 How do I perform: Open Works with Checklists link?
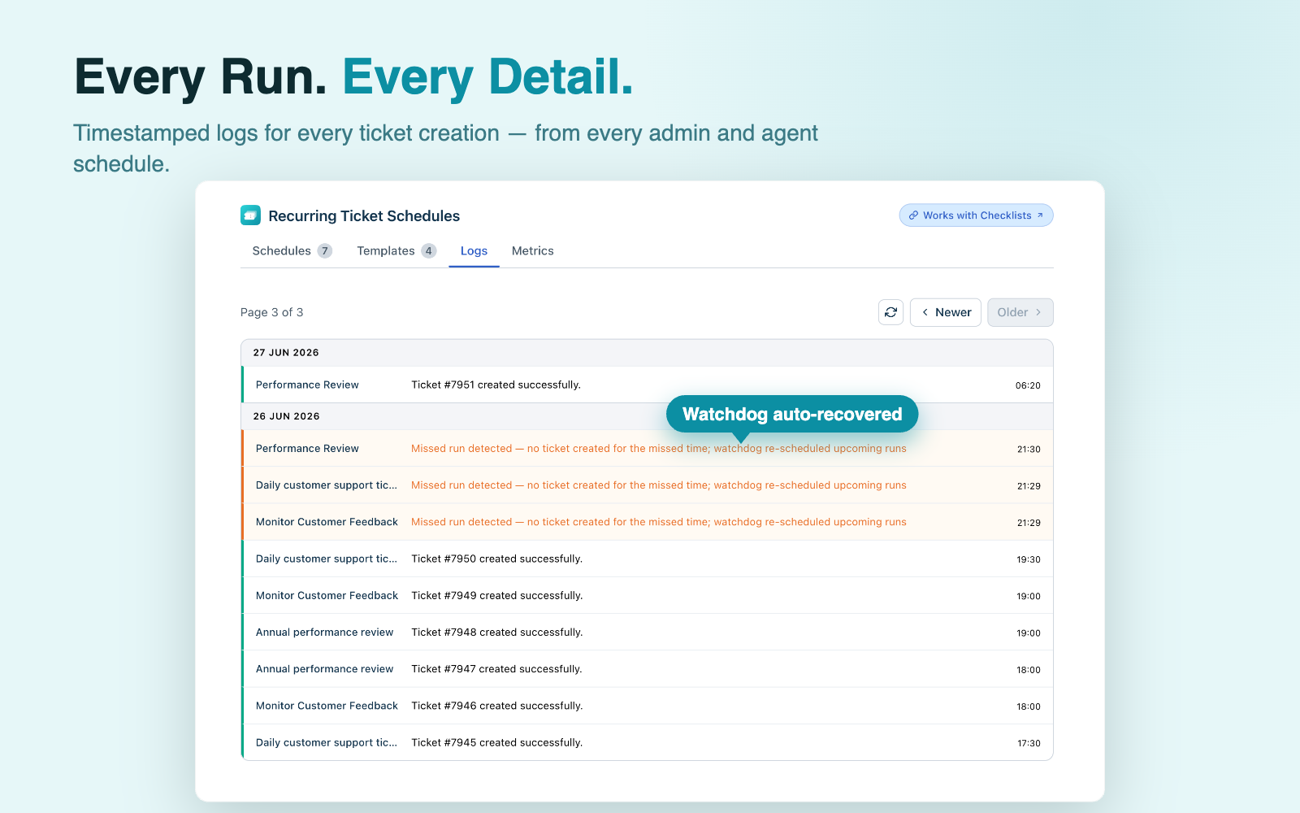(976, 215)
